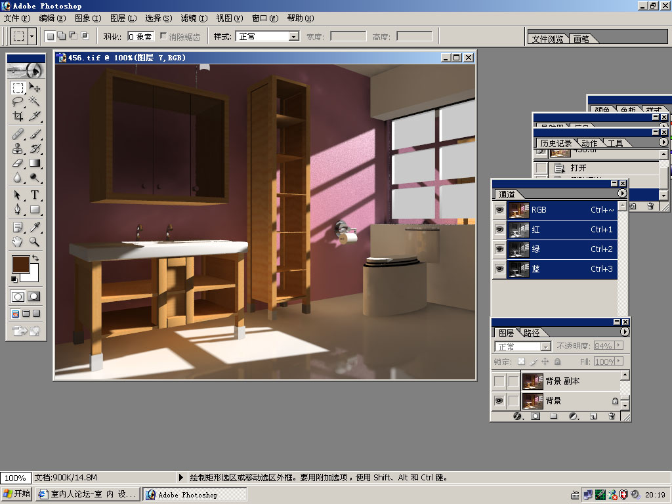Switch to Quick Mask mode

click(x=34, y=297)
